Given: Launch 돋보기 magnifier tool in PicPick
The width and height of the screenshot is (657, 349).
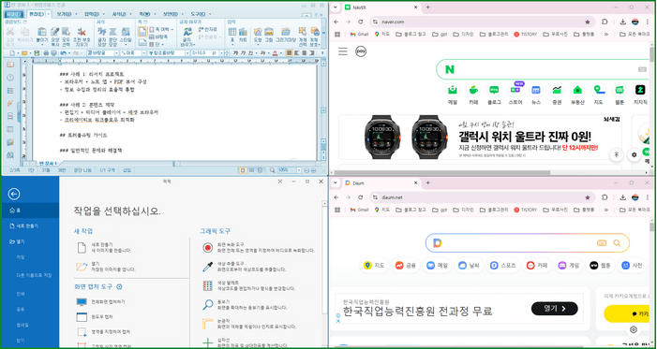Looking at the screenshot, I should click(x=208, y=305).
